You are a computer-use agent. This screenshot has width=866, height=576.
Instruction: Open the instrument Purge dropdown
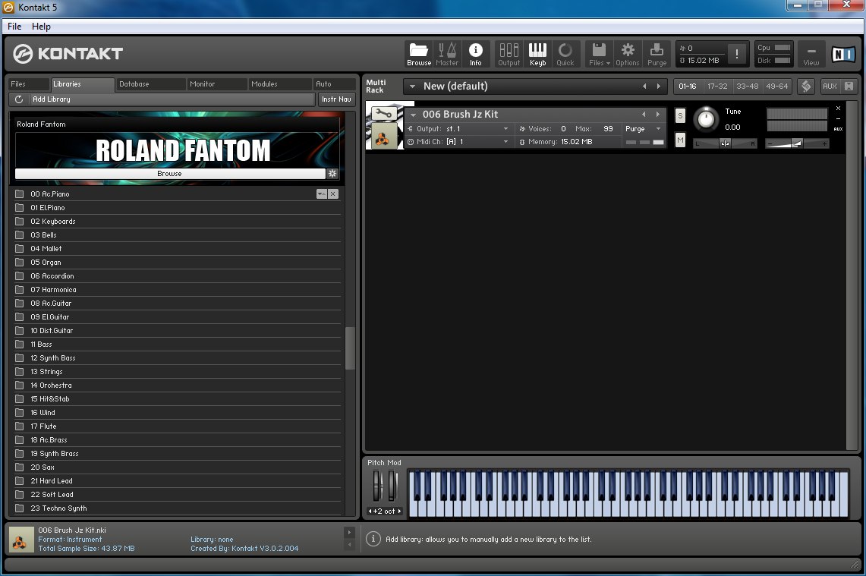(x=643, y=129)
